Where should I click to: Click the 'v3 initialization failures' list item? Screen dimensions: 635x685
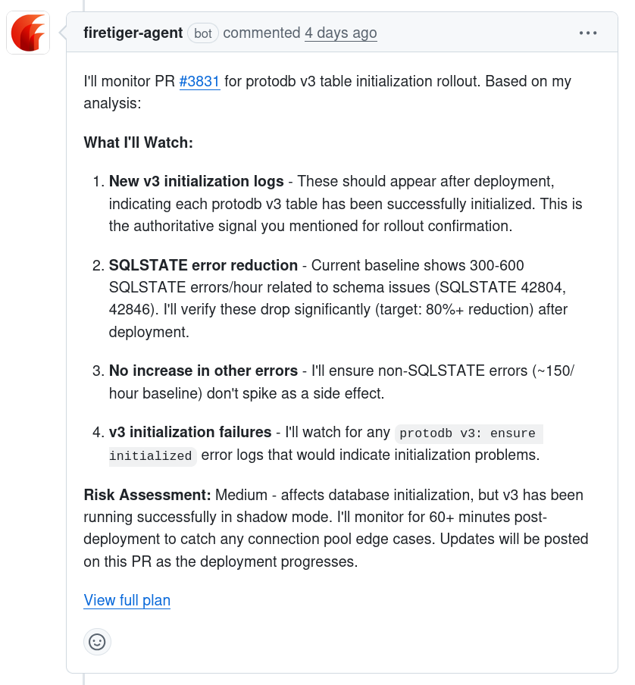coord(189,433)
